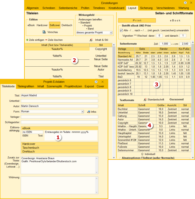Open the Allgemein settings tab

[32, 8]
